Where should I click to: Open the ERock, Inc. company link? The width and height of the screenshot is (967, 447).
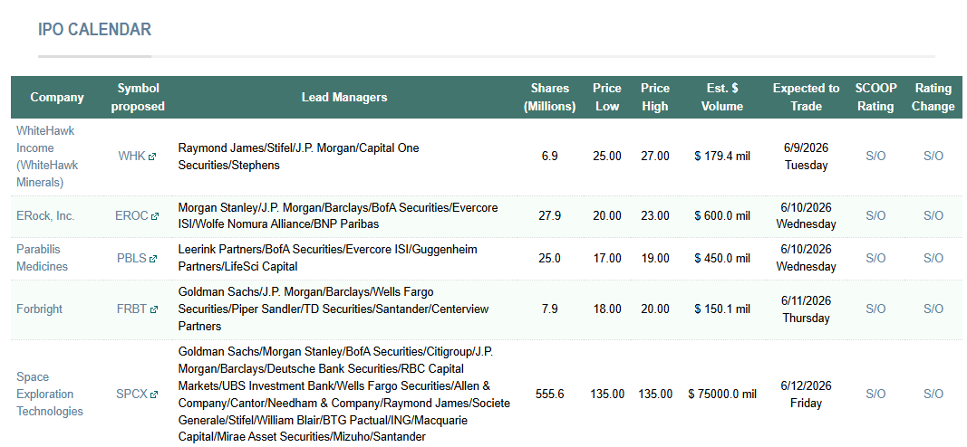[x=45, y=215]
